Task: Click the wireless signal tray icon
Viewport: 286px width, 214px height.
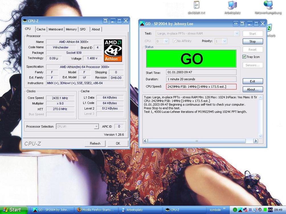Action: click(270, 210)
